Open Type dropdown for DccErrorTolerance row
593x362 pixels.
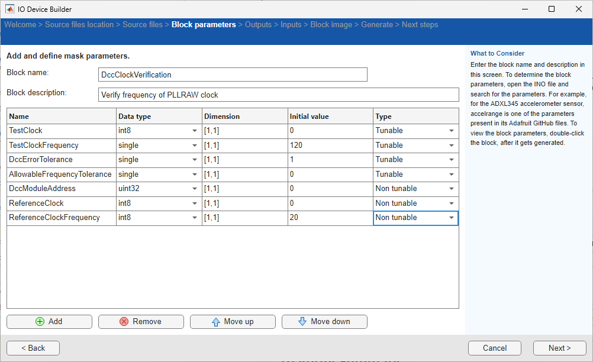pos(452,160)
